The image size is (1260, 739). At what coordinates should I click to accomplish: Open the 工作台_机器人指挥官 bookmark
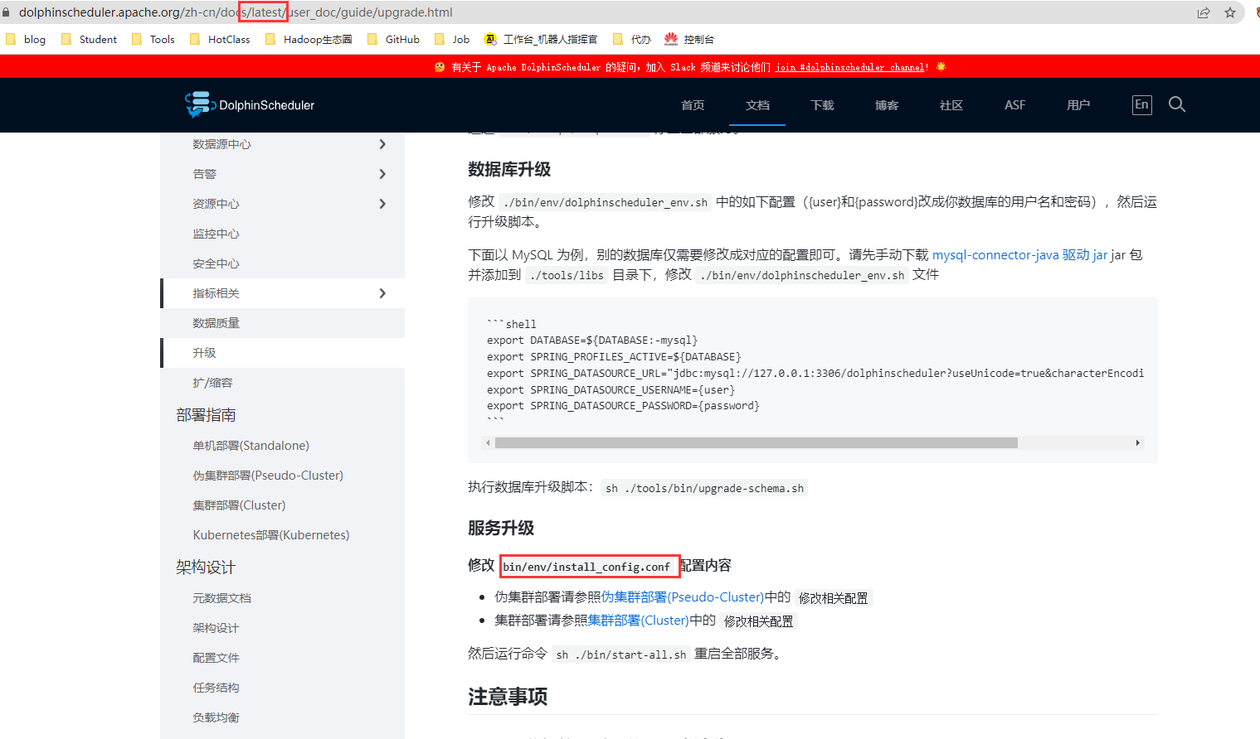[541, 39]
